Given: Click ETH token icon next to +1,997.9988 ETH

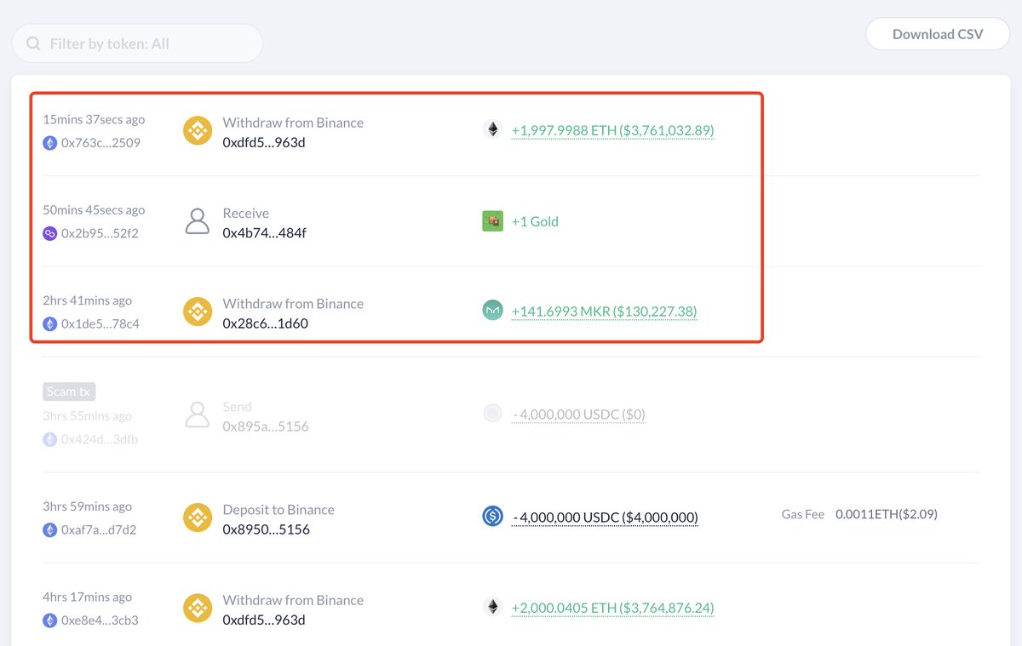Looking at the screenshot, I should click(x=492, y=130).
